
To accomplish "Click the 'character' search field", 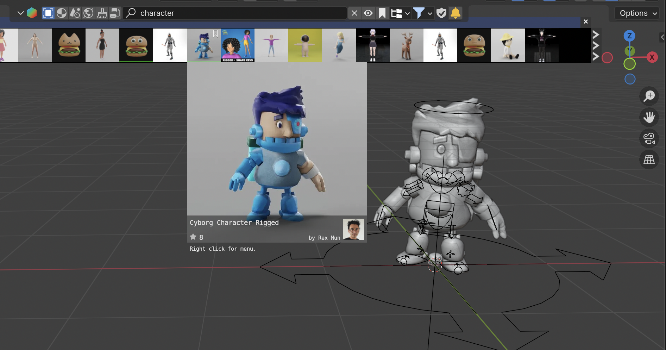I will click(235, 13).
